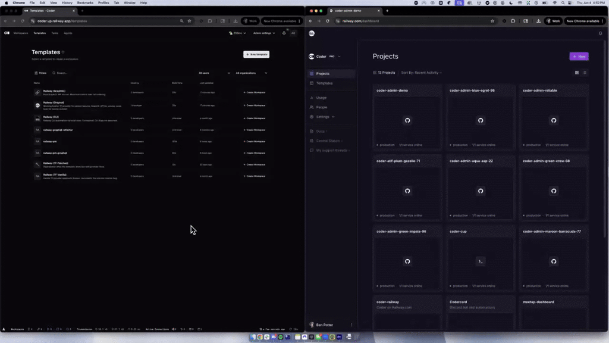The width and height of the screenshot is (609, 343).
Task: Click Railway logo in right window
Action: coord(312,33)
